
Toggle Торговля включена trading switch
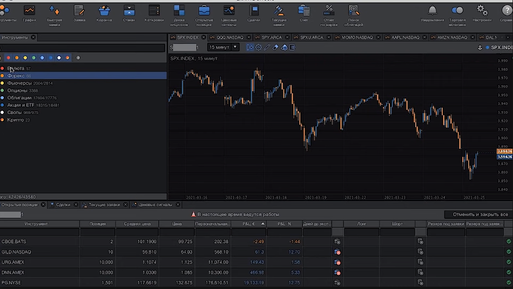(x=457, y=13)
